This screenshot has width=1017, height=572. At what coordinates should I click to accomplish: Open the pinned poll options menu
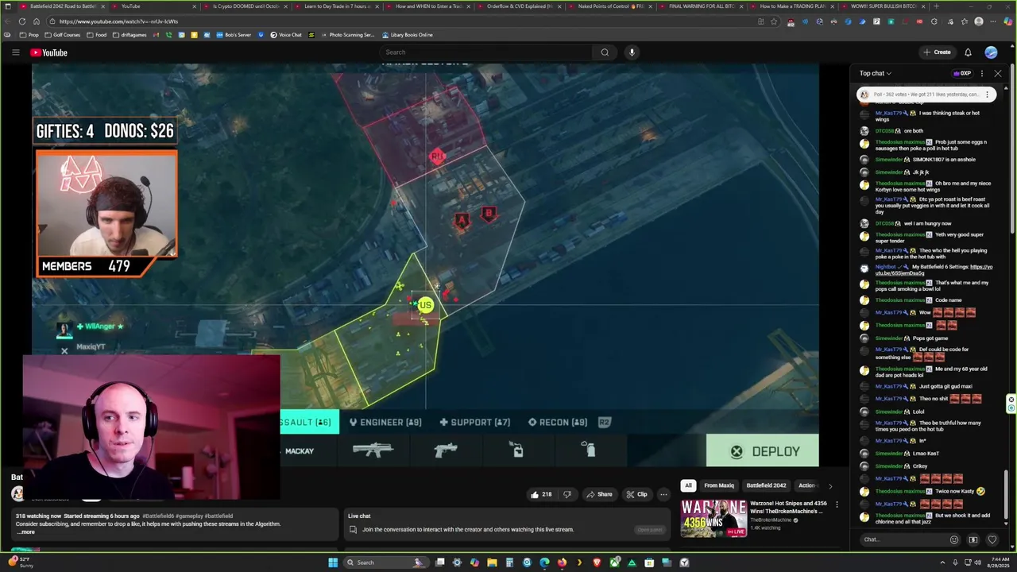[x=987, y=94]
